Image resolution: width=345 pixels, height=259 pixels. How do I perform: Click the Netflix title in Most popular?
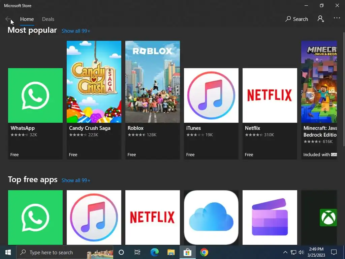coord(253,128)
